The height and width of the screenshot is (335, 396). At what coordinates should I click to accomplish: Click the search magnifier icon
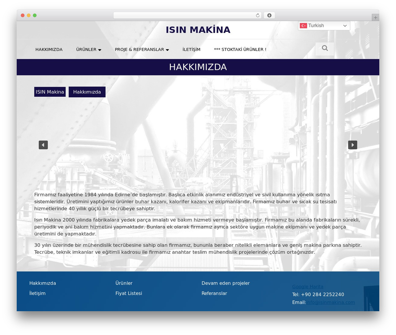pyautogui.click(x=325, y=49)
